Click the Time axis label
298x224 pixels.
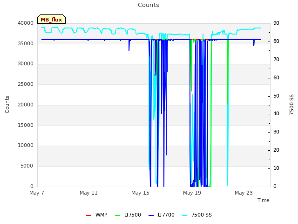264,200
